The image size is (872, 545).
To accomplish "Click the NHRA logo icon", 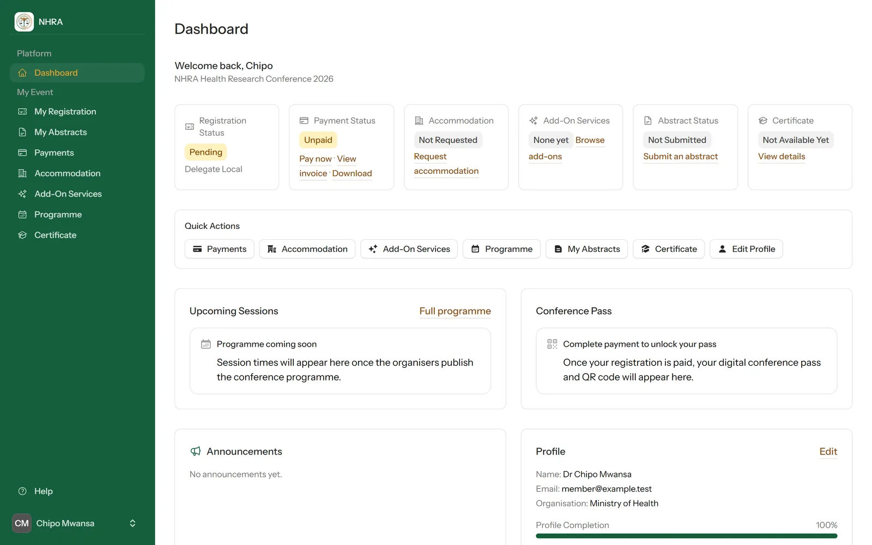I will [24, 22].
